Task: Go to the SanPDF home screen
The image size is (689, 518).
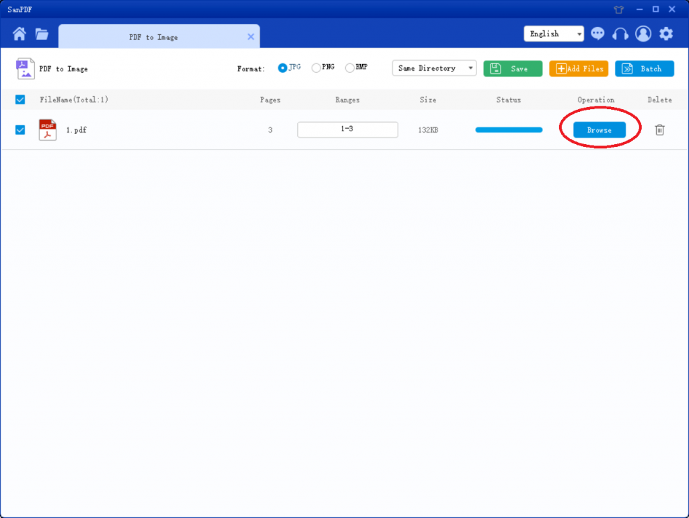Action: (x=20, y=34)
